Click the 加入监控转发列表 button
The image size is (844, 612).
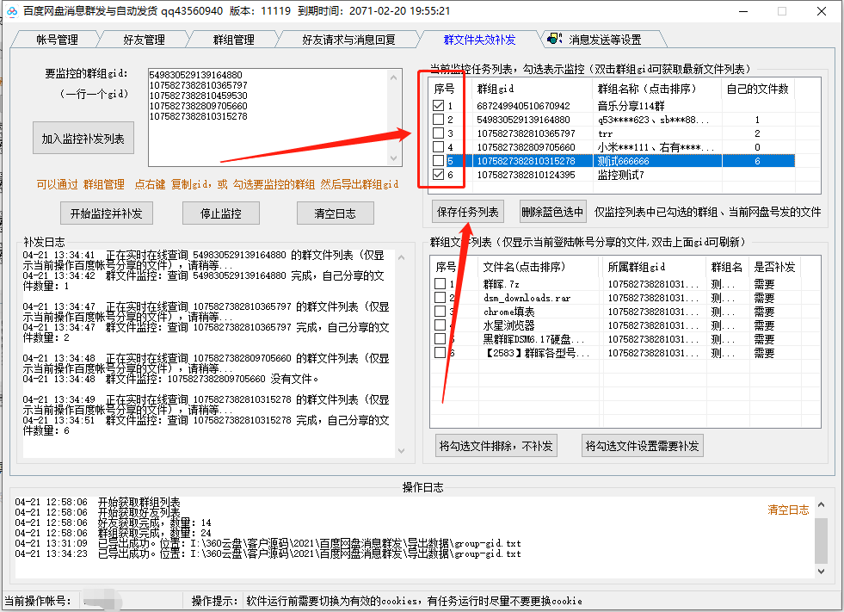click(83, 138)
